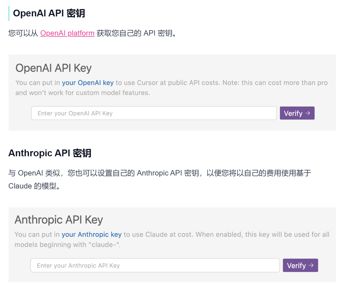343x284 pixels.
Task: Click the green accent bar beside OpenAI heading
Action: pyautogui.click(x=9, y=13)
